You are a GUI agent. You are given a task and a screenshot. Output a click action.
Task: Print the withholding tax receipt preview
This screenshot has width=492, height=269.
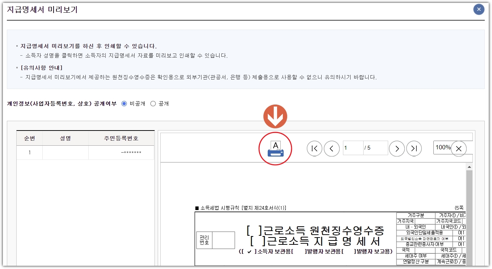click(275, 148)
